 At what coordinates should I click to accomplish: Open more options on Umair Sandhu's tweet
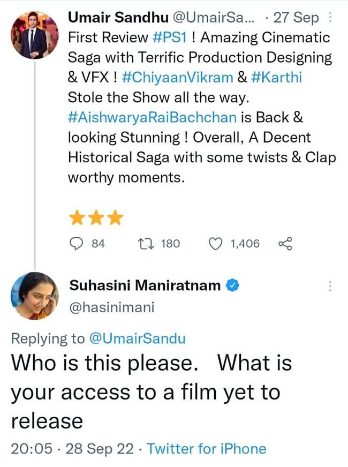330,18
